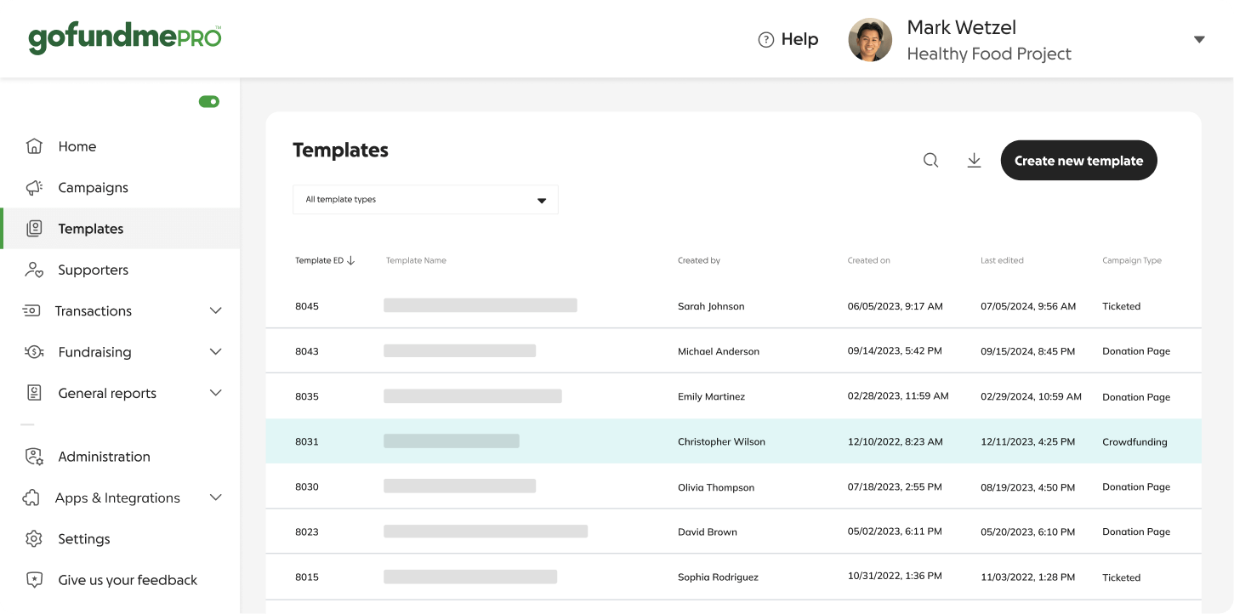Image resolution: width=1234 pixels, height=614 pixels.
Task: Click the Home icon in sidebar
Action: click(x=34, y=146)
